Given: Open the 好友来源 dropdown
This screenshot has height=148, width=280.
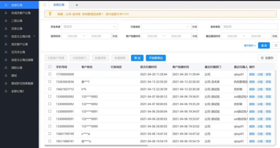Looking at the screenshot, I should click(x=89, y=26).
